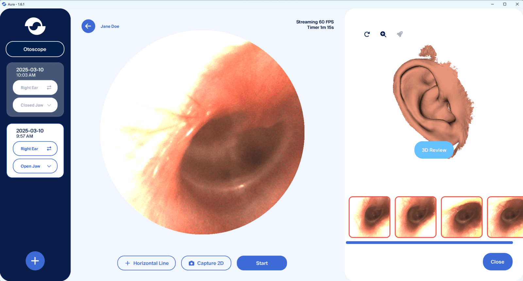Select the second ear capture thumbnail
The image size is (523, 281).
[415, 217]
